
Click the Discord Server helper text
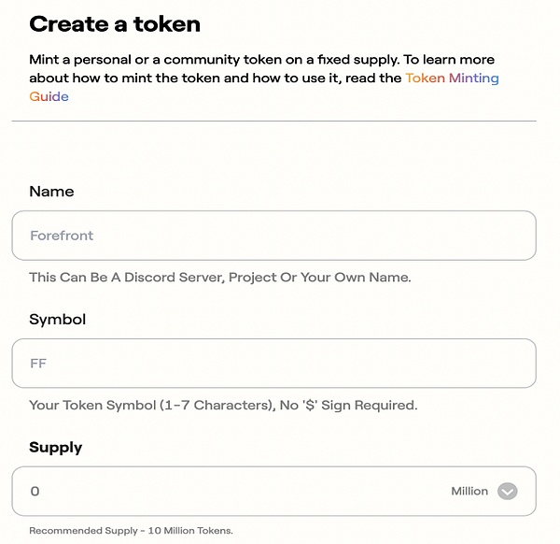(220, 278)
